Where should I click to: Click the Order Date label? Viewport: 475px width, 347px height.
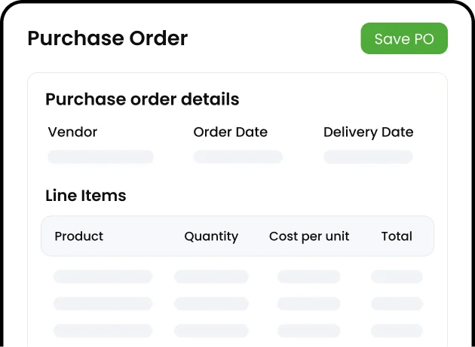click(x=231, y=132)
